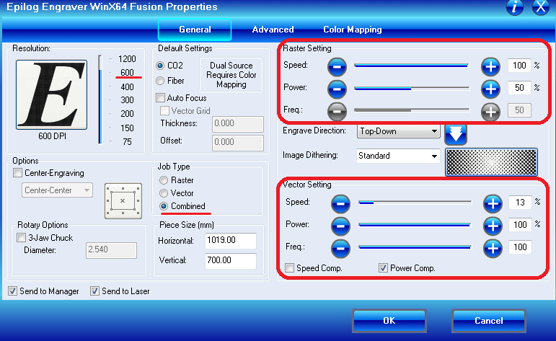Screen dimensions: 556x341
Task: Increase Vector Power with plus button
Action: point(493,226)
